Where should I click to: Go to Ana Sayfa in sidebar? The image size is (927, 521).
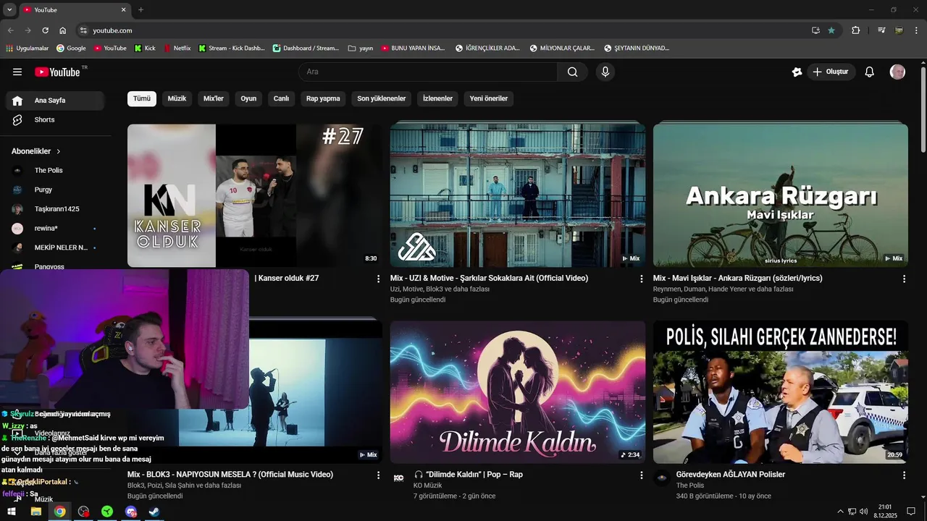pyautogui.click(x=55, y=101)
